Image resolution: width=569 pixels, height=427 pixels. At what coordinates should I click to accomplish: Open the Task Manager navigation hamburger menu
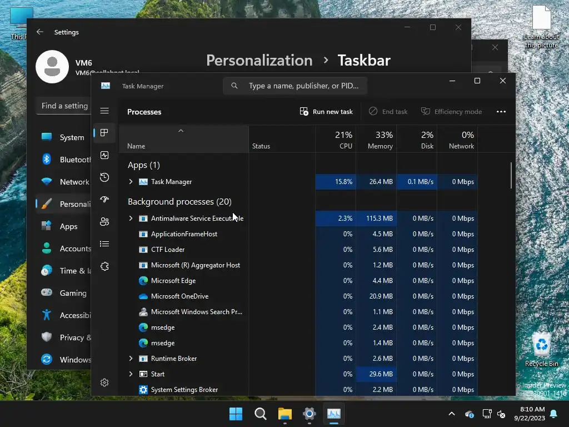104,111
